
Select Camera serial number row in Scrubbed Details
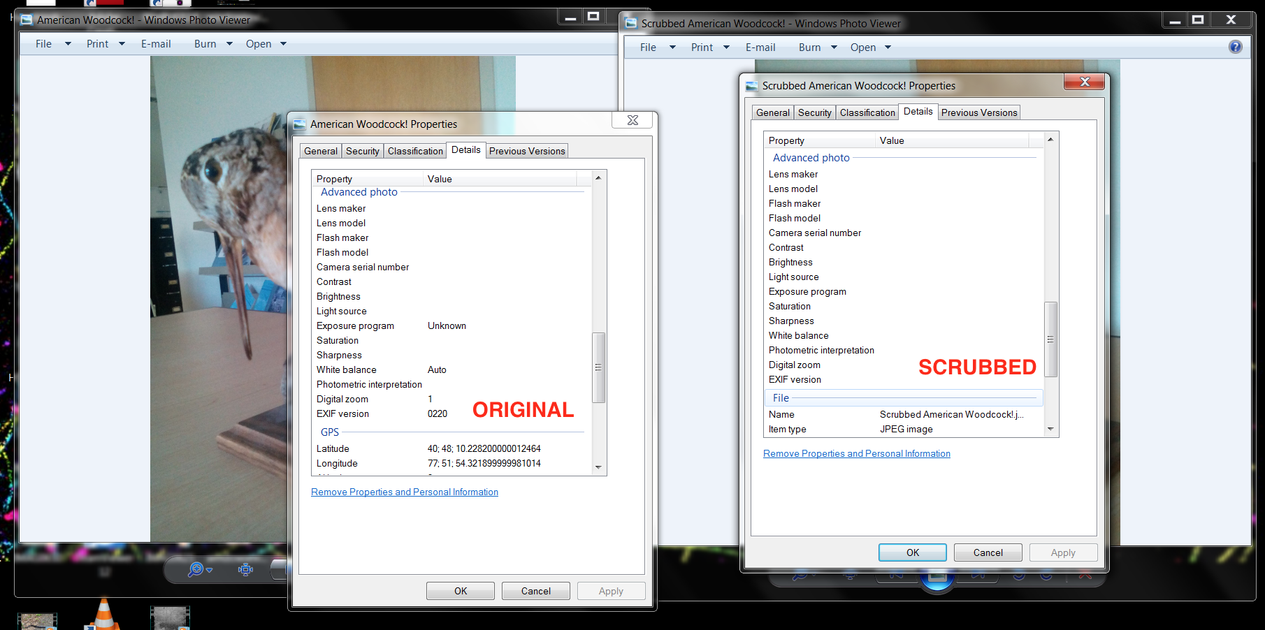pyautogui.click(x=904, y=233)
